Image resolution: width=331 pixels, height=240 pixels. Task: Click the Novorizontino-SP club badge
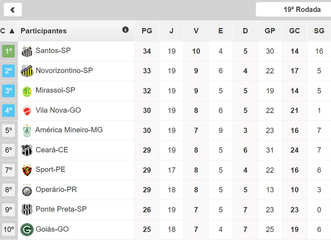27,71
